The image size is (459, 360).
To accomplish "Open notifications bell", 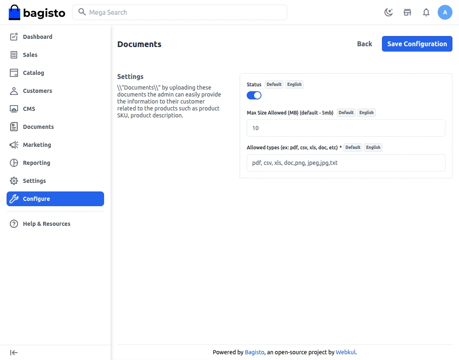I will coord(426,12).
